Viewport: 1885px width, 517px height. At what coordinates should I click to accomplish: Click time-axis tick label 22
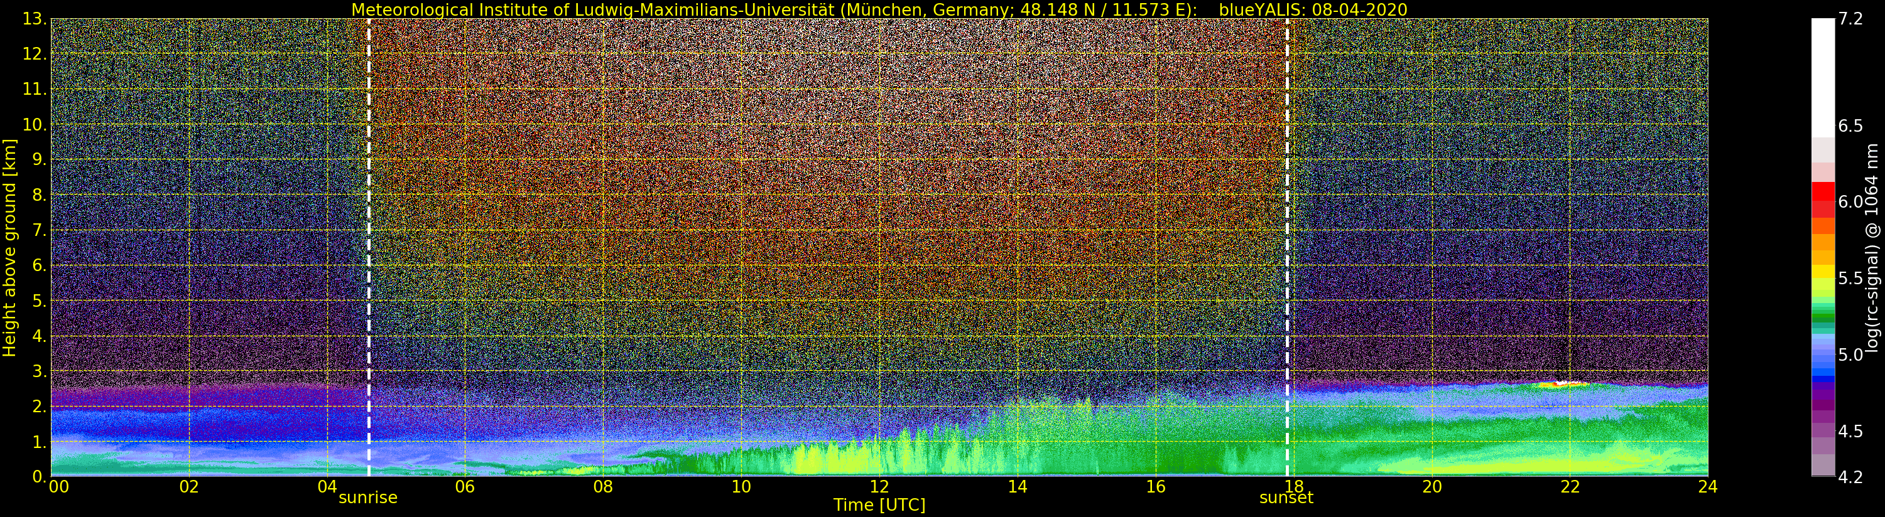click(1570, 487)
